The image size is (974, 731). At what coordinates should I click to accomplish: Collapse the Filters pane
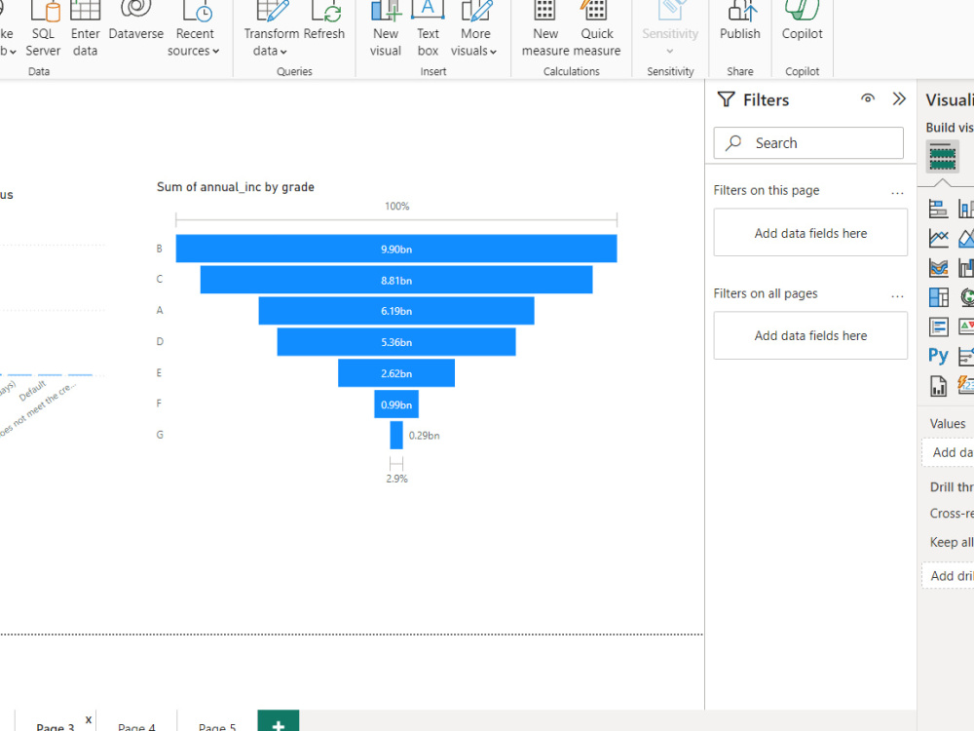tap(899, 98)
